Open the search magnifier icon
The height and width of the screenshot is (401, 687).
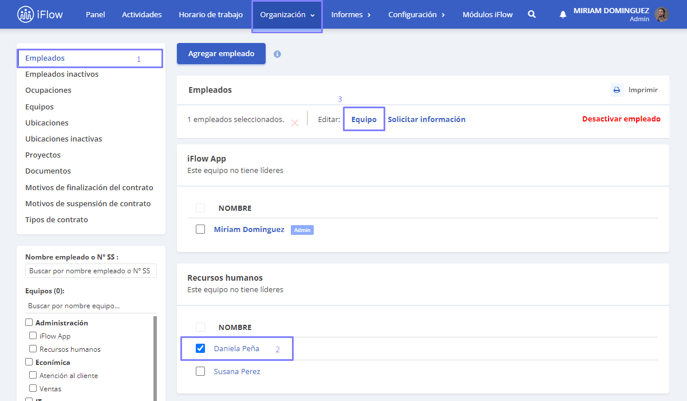532,14
